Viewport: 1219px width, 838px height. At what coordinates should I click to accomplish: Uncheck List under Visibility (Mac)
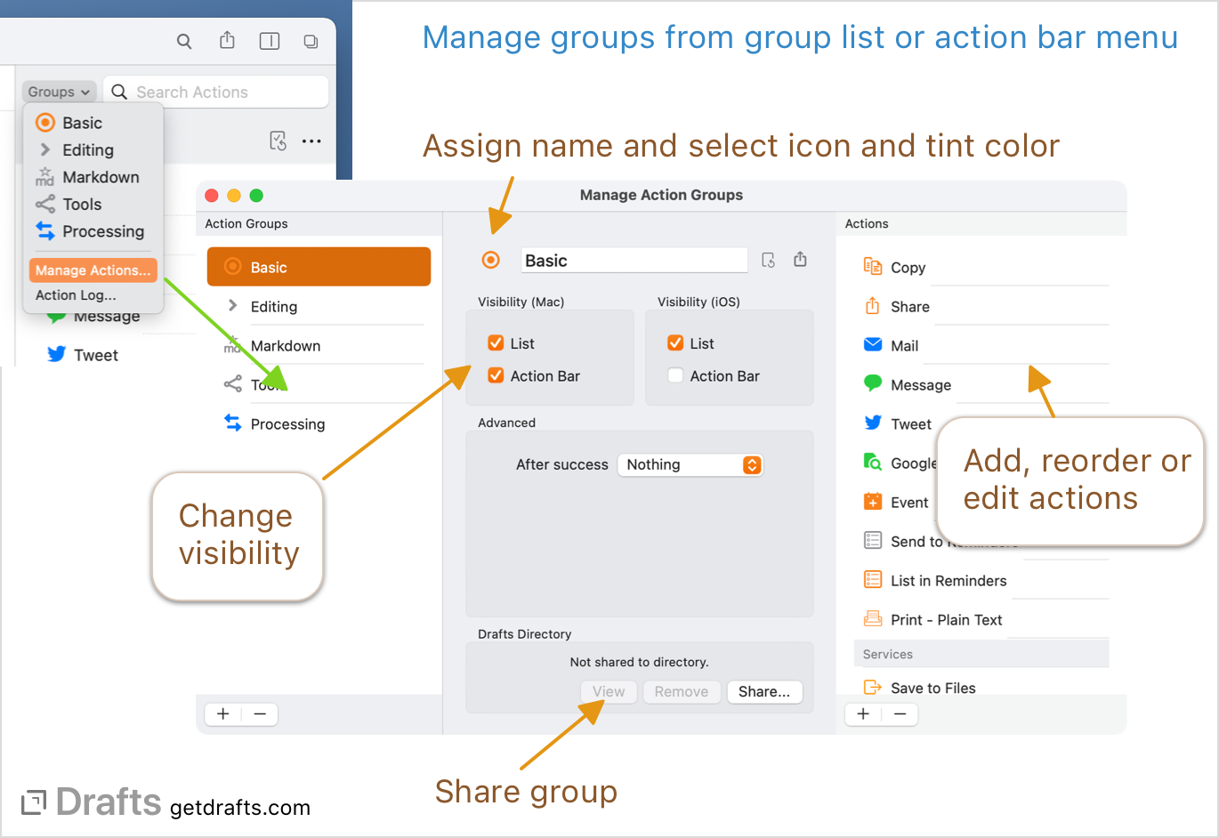pyautogui.click(x=496, y=343)
